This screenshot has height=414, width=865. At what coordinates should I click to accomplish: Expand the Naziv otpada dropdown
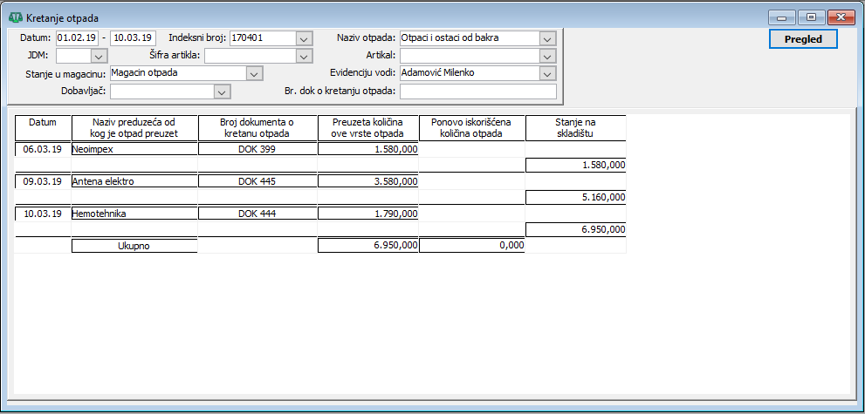coord(547,38)
